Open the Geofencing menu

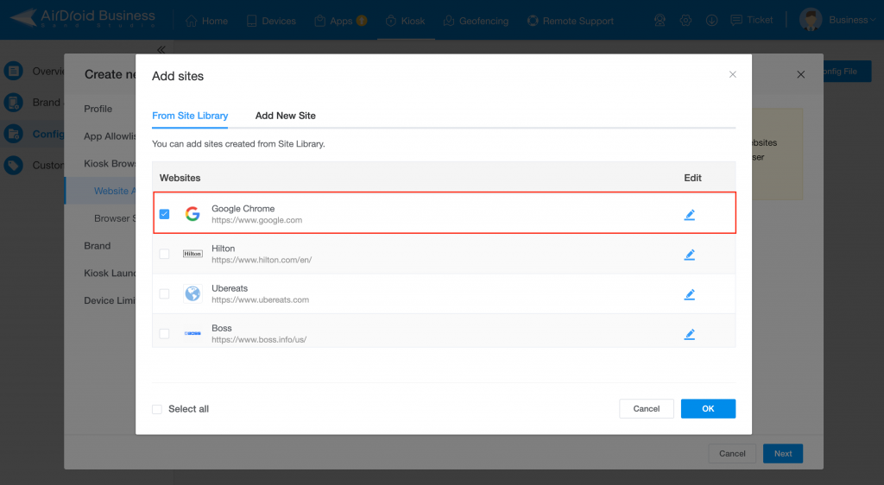pyautogui.click(x=476, y=21)
